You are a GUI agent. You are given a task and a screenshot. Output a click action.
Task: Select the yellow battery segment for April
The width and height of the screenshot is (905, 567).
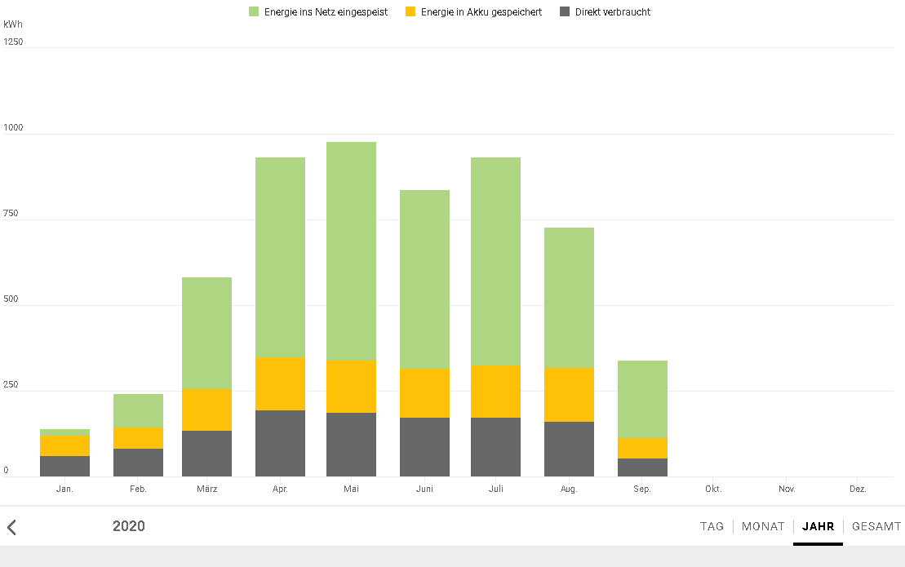tap(280, 384)
